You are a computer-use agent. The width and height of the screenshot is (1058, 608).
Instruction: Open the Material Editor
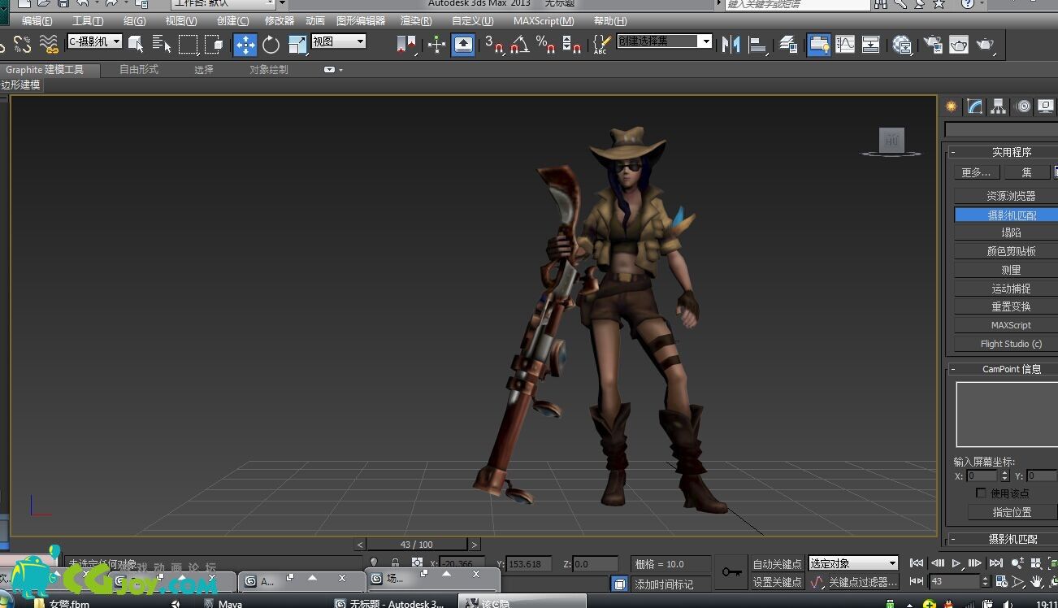pyautogui.click(x=902, y=44)
